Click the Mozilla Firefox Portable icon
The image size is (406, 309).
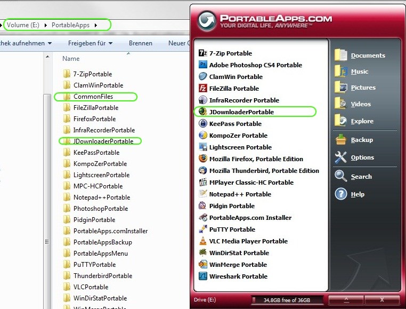[203, 159]
